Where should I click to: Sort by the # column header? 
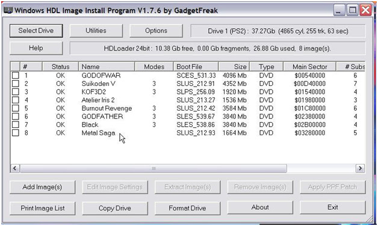point(31,67)
